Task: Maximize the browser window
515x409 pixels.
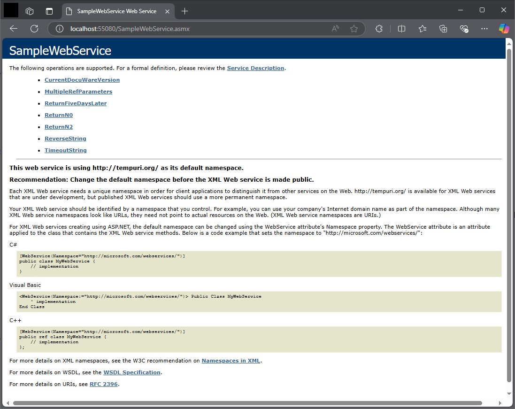Action: point(482,10)
